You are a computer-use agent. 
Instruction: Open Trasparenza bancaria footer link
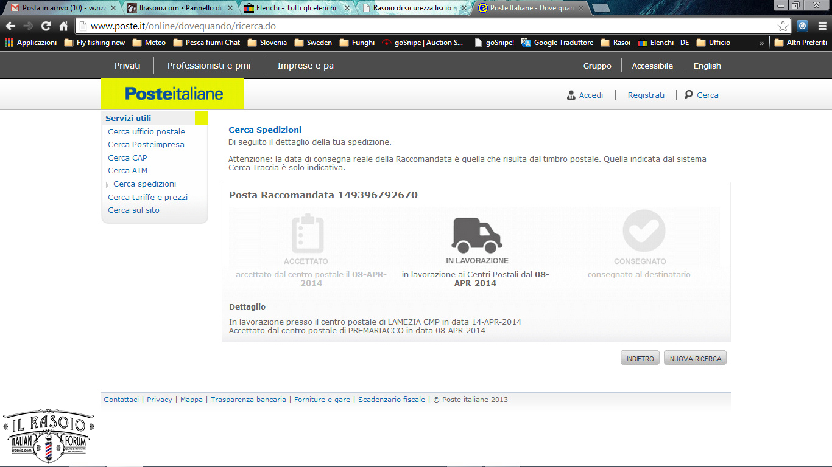pyautogui.click(x=248, y=400)
